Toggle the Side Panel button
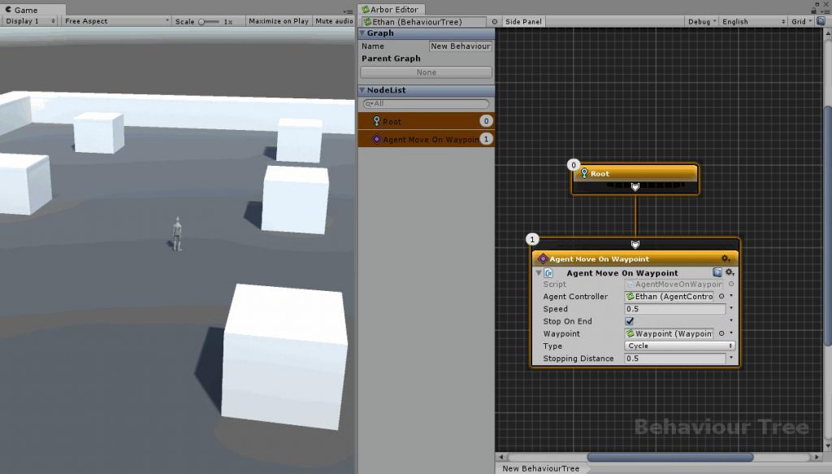This screenshot has width=832, height=474. tap(524, 21)
